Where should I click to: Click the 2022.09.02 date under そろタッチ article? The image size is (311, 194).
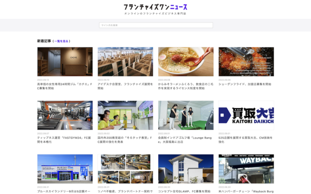103,134
